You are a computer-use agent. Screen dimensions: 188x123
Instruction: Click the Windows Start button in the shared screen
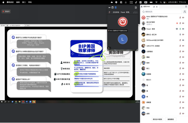(x=2, y=102)
